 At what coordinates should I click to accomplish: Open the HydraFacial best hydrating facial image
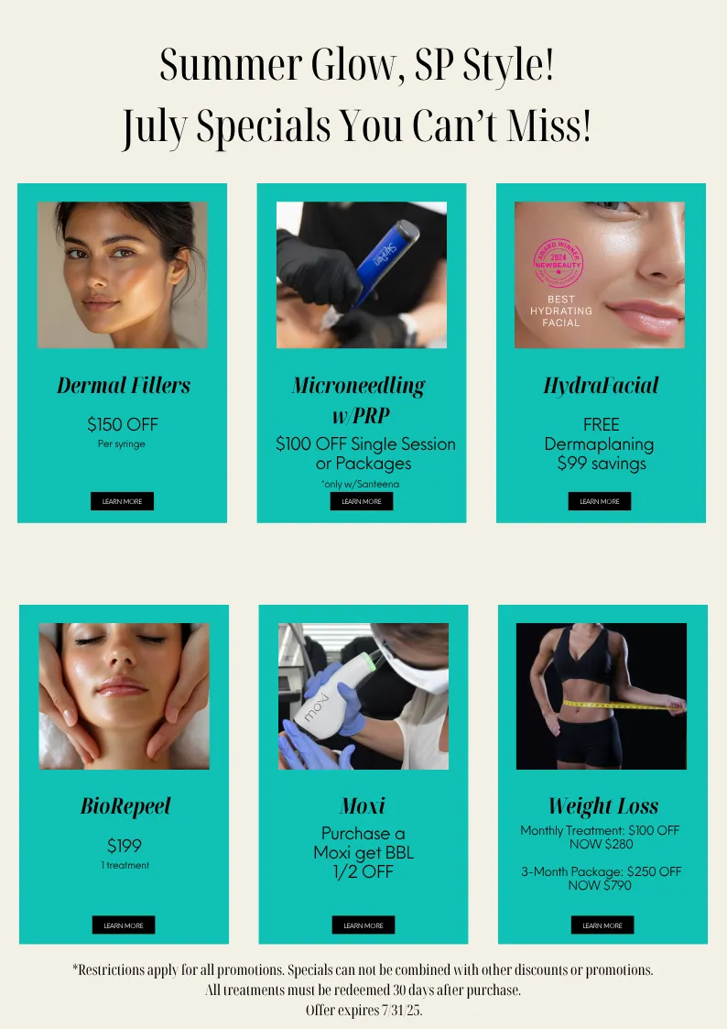(x=599, y=275)
